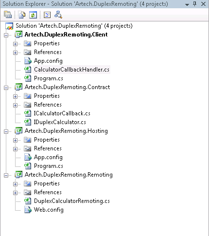209x236 pixels.
Task: Click the References folder icon in Client project
Action: [28, 52]
